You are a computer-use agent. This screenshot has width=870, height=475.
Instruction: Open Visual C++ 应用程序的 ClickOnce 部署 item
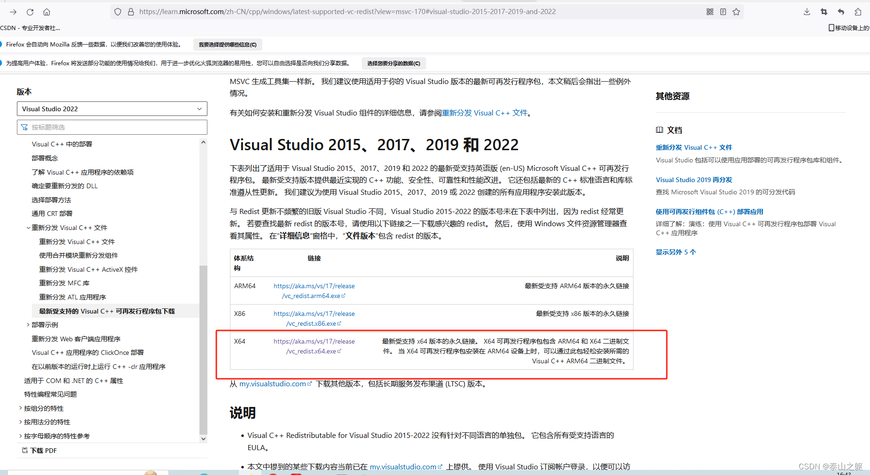[88, 352]
